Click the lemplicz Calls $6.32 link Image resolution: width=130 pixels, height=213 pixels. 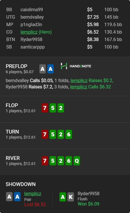click(91, 87)
